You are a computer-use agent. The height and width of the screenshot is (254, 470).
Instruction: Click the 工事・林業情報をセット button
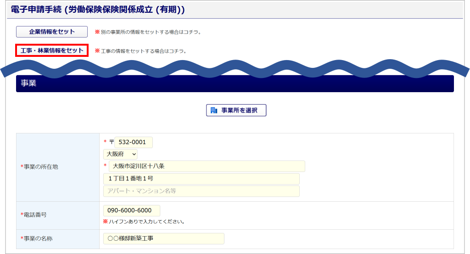pos(52,50)
